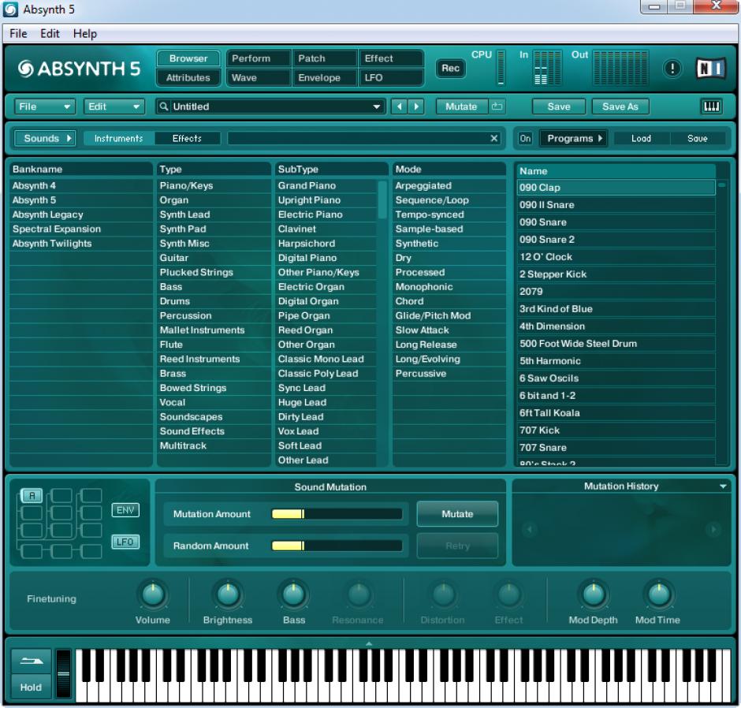Screen dimensions: 741x708
Task: Click the Bass knob
Action: [293, 594]
